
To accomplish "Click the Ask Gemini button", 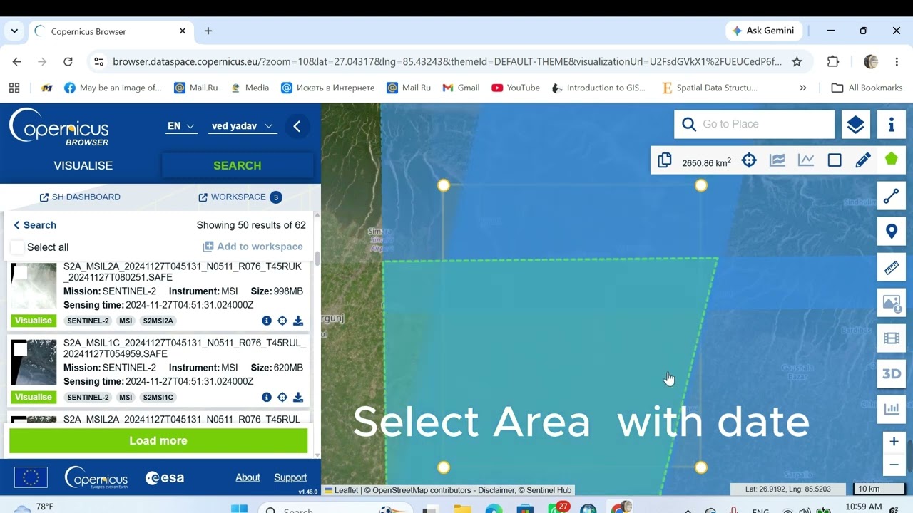I will (763, 31).
